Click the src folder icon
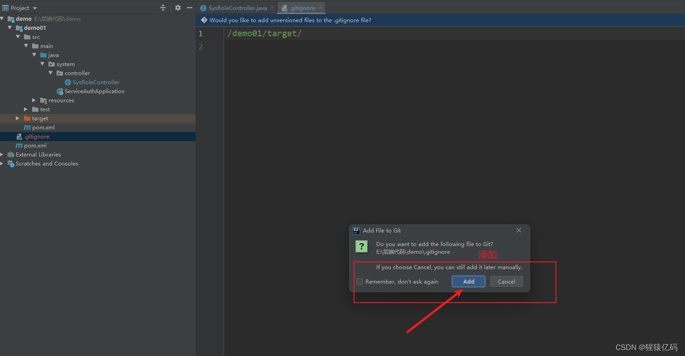Screen dimensions: 685x356 click(27, 37)
